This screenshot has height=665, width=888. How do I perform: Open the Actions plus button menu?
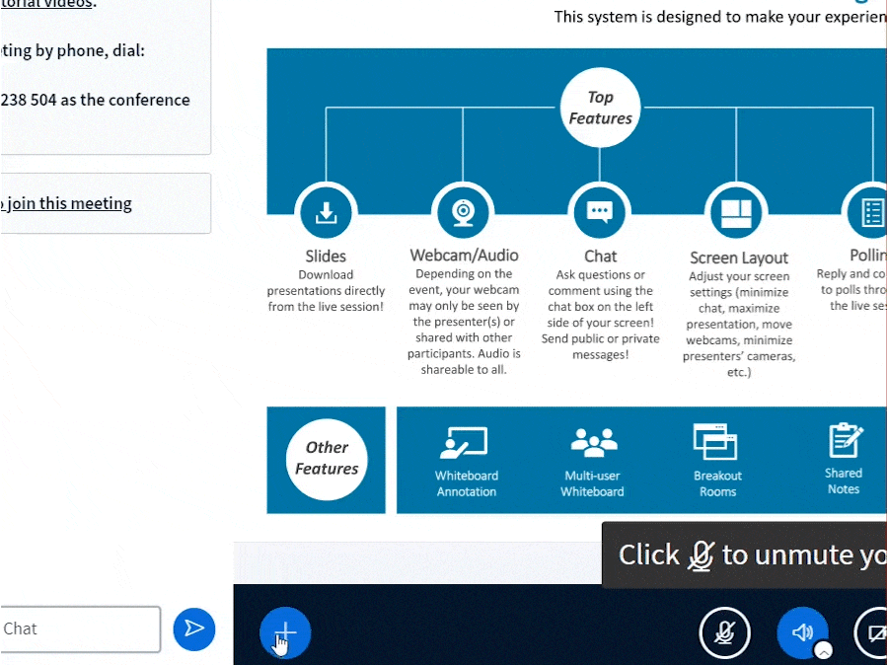285,632
